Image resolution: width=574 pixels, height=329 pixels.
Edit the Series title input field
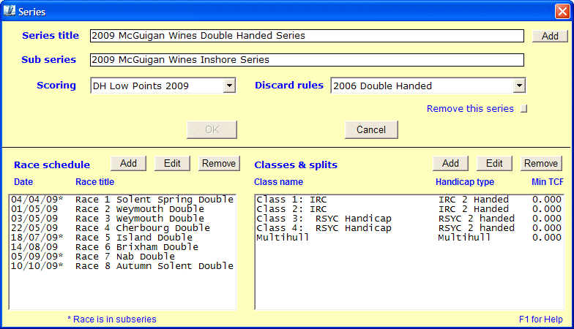pyautogui.click(x=307, y=36)
